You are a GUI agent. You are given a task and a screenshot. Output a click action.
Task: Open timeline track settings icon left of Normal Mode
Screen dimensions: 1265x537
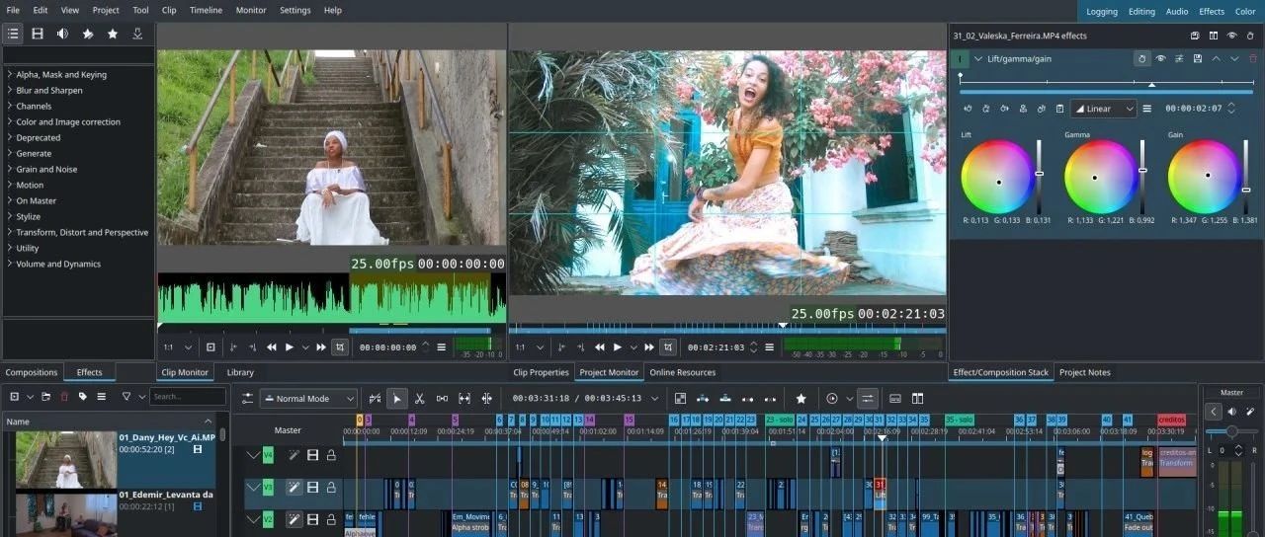tap(248, 399)
